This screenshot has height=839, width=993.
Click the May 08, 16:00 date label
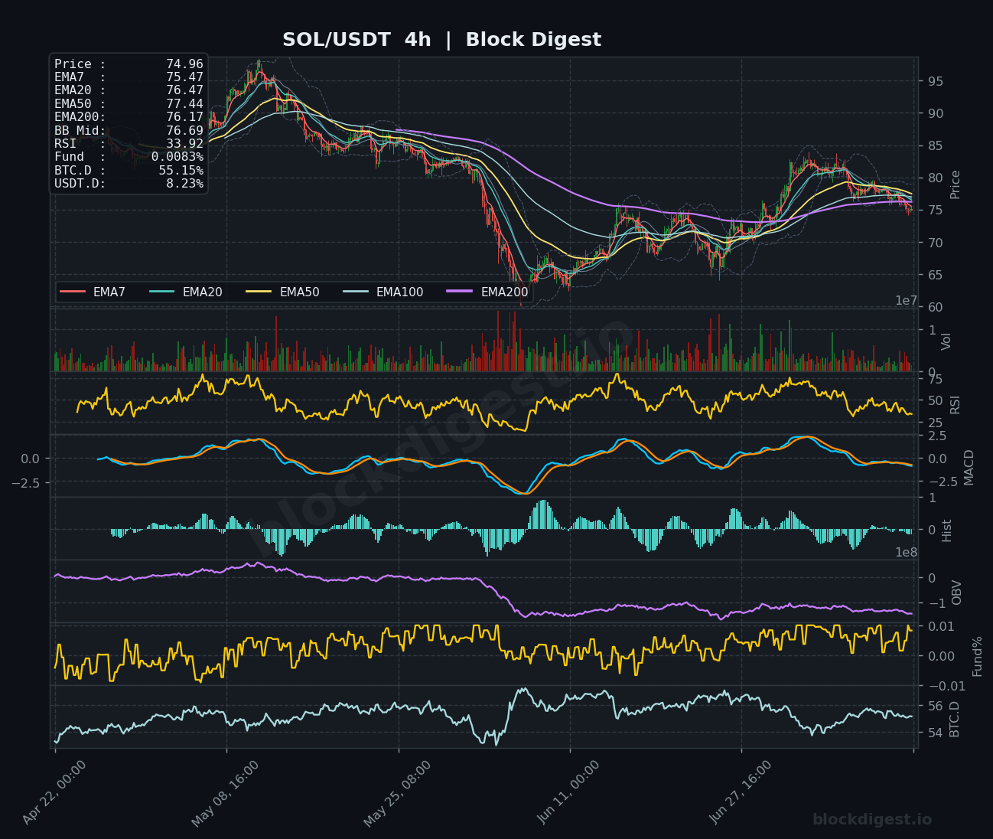point(226,793)
